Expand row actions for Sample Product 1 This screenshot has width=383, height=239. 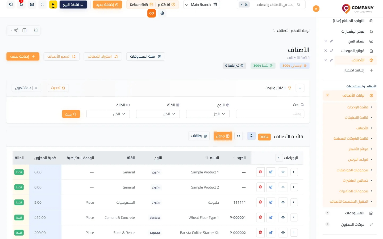click(294, 172)
